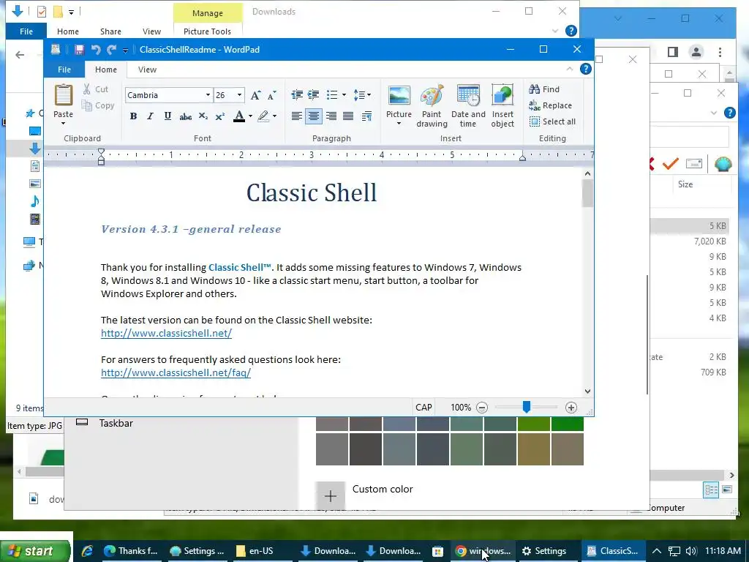The height and width of the screenshot is (562, 749).
Task: Align text right
Action: point(331,116)
